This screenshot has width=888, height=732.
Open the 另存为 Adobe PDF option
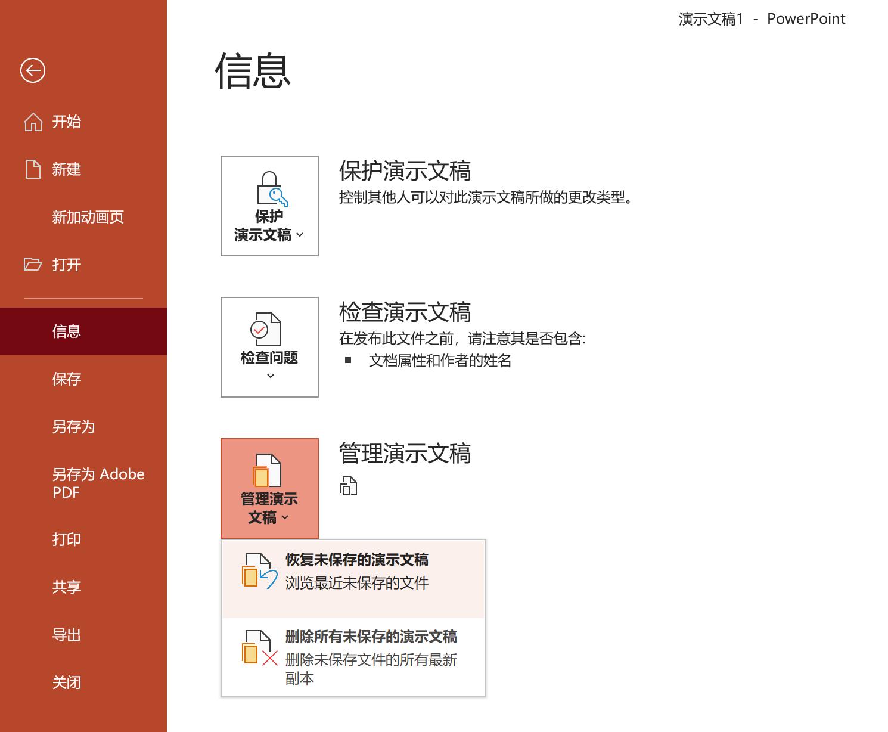98,483
